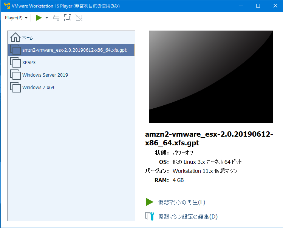Click the wrench settings icon for VM edit
283x228 pixels.
click(x=150, y=216)
